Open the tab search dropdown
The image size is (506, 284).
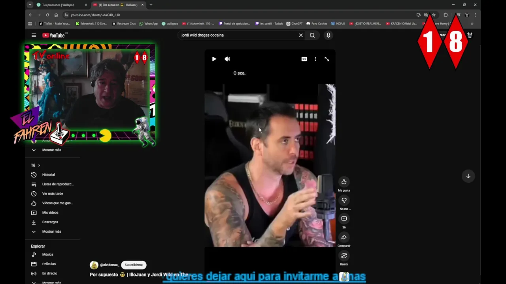tap(30, 5)
